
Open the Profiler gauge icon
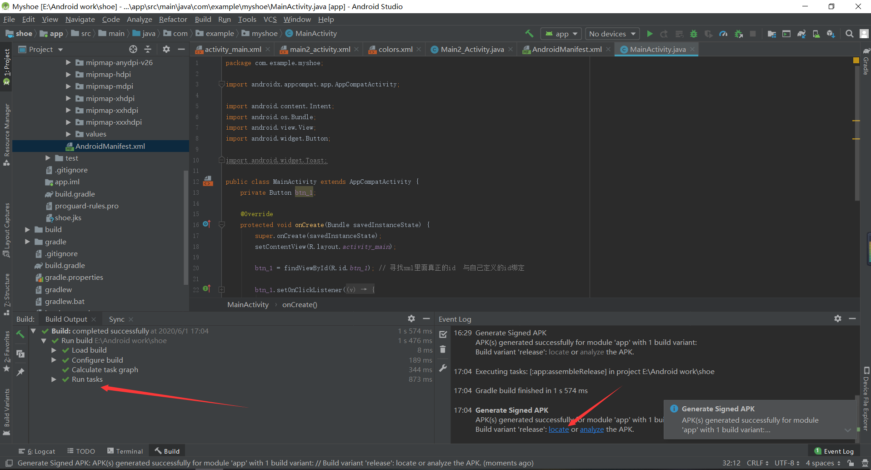pyautogui.click(x=723, y=34)
